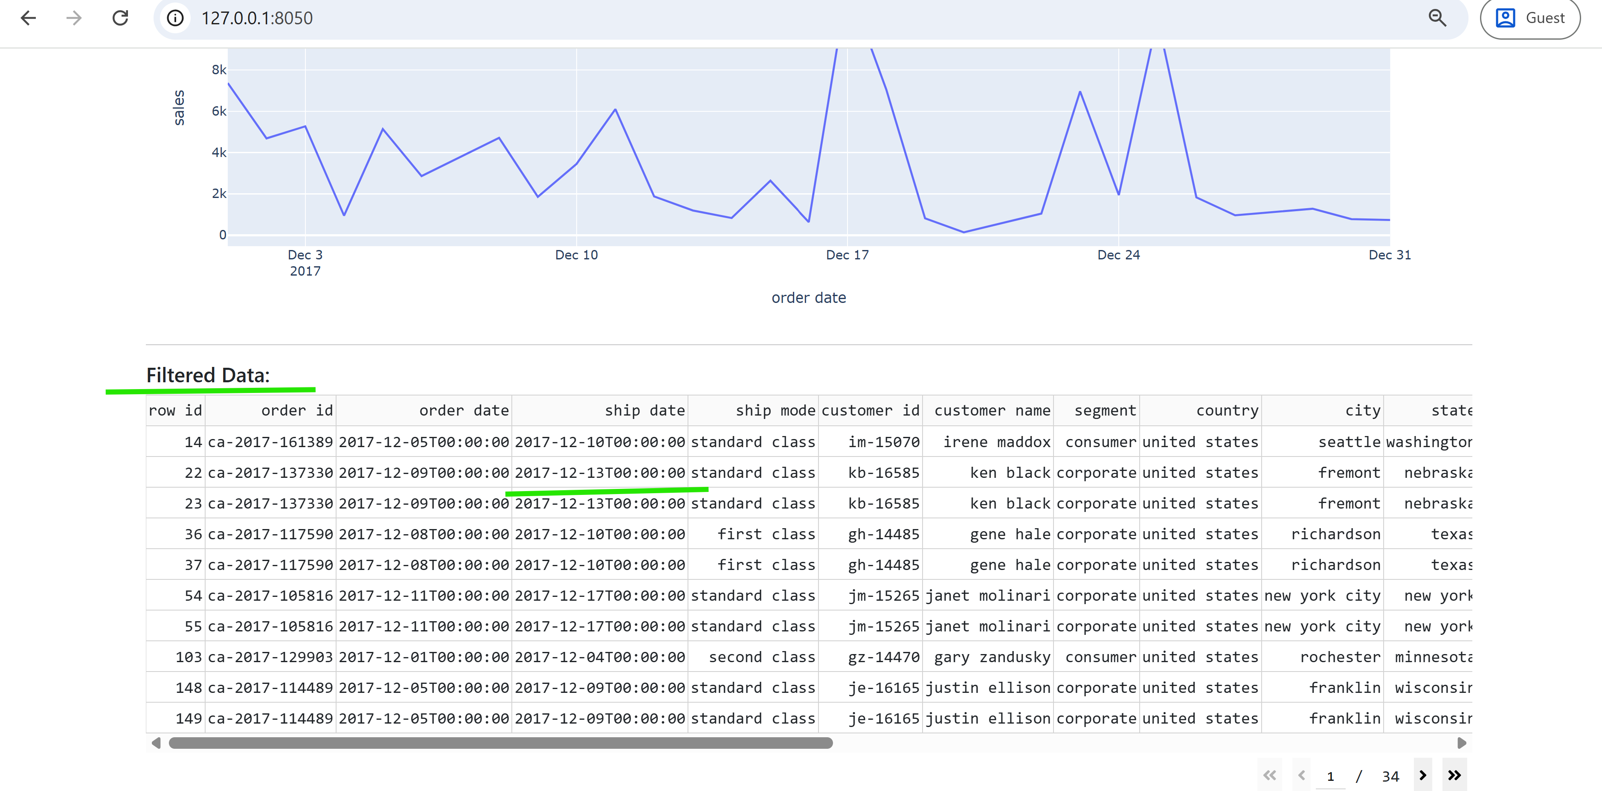Reload the page
The height and width of the screenshot is (791, 1602).
(x=120, y=18)
